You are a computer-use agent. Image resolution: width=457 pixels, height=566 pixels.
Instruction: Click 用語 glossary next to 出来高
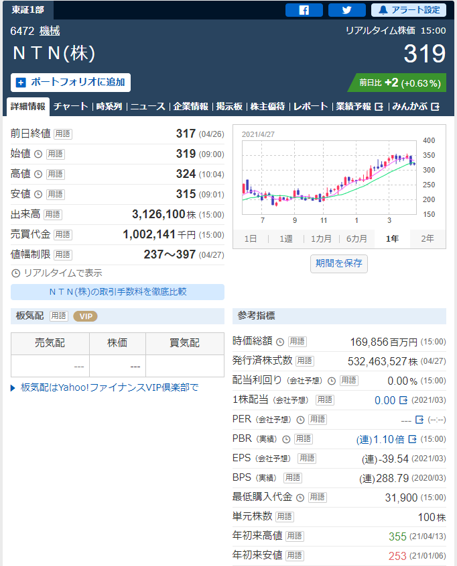(x=52, y=215)
